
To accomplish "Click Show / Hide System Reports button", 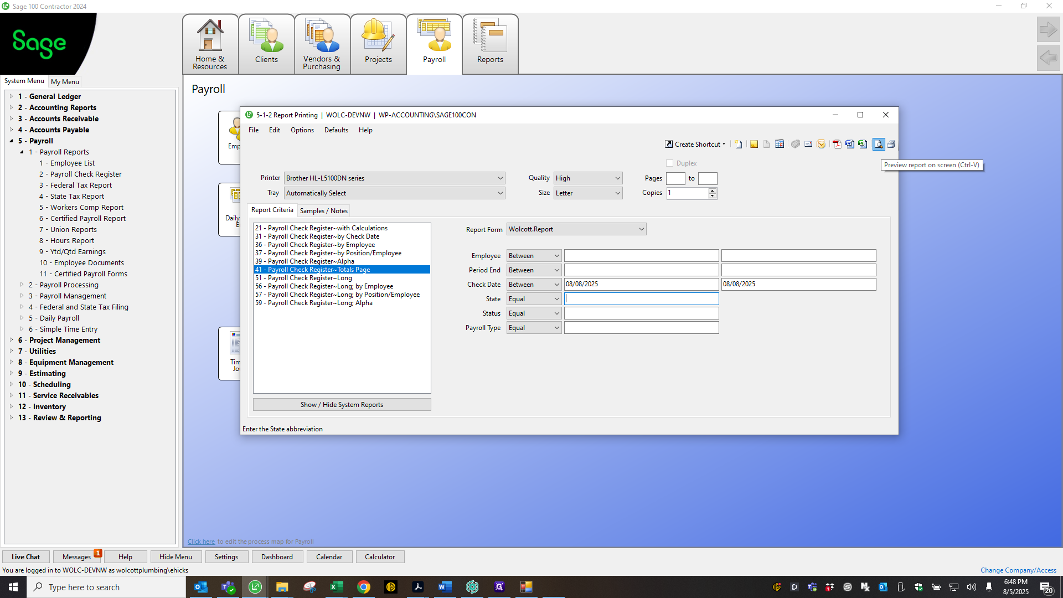I will (342, 405).
